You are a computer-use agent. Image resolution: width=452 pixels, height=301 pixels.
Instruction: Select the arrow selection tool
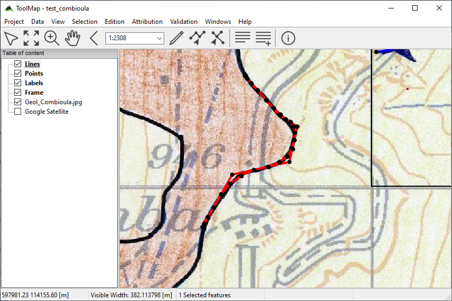click(x=11, y=38)
